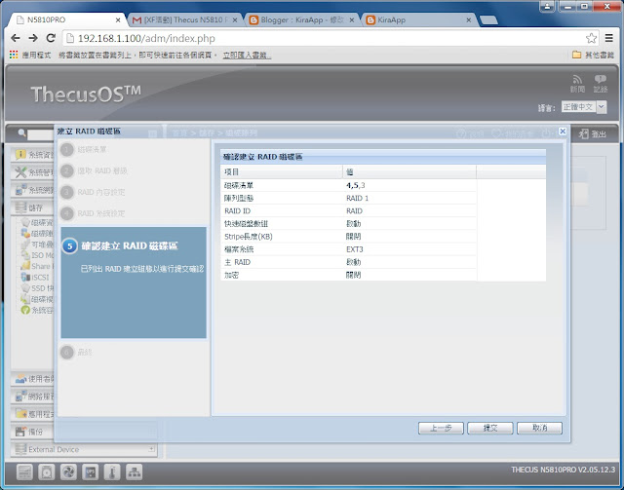
Task: Click the RAID 1 value cell
Action: tap(358, 198)
